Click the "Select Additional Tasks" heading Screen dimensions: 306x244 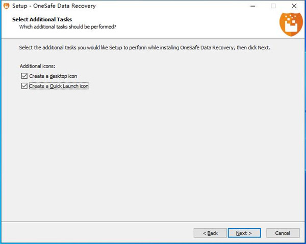point(42,19)
